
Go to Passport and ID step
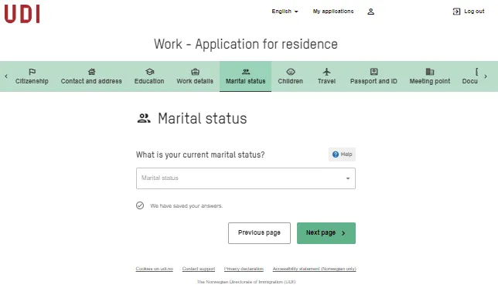[373, 76]
